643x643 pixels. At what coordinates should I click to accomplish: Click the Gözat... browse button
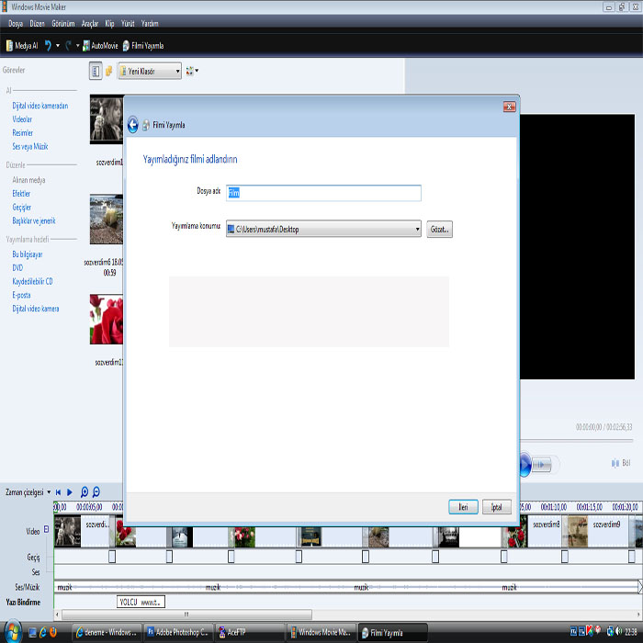439,230
